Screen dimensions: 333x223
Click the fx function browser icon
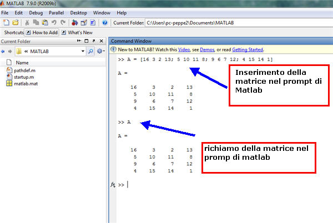[x=113, y=185]
